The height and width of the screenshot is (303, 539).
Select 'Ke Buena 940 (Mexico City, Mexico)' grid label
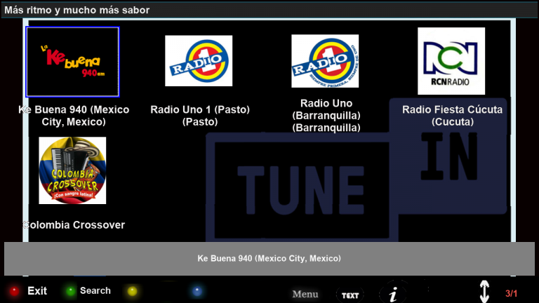(x=74, y=116)
